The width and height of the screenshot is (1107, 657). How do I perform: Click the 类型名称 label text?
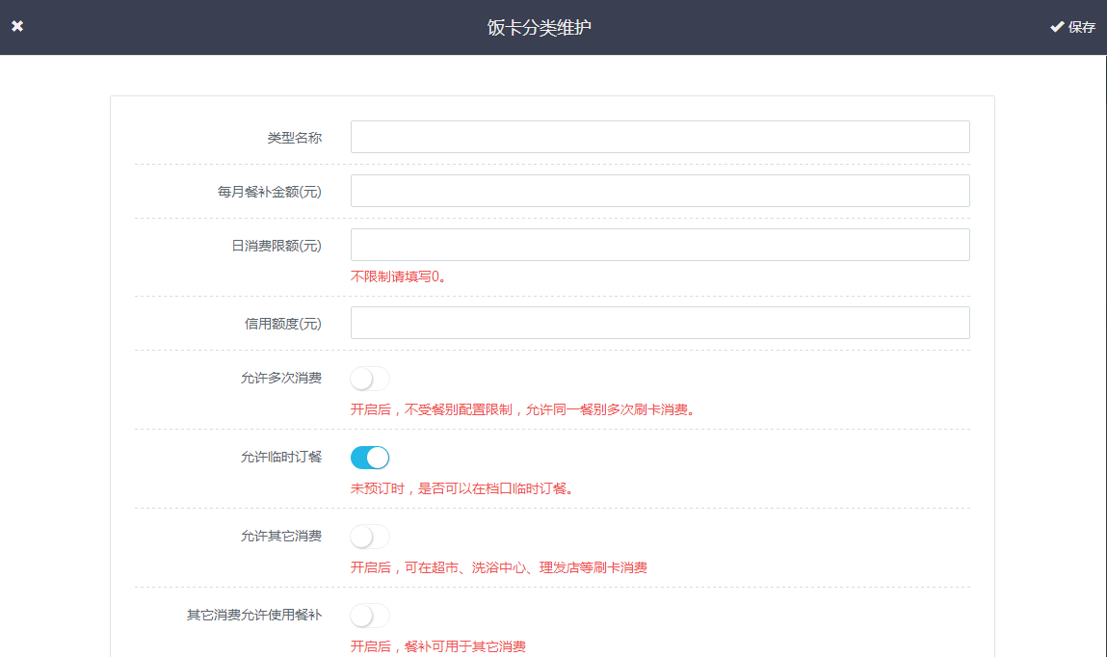point(294,138)
